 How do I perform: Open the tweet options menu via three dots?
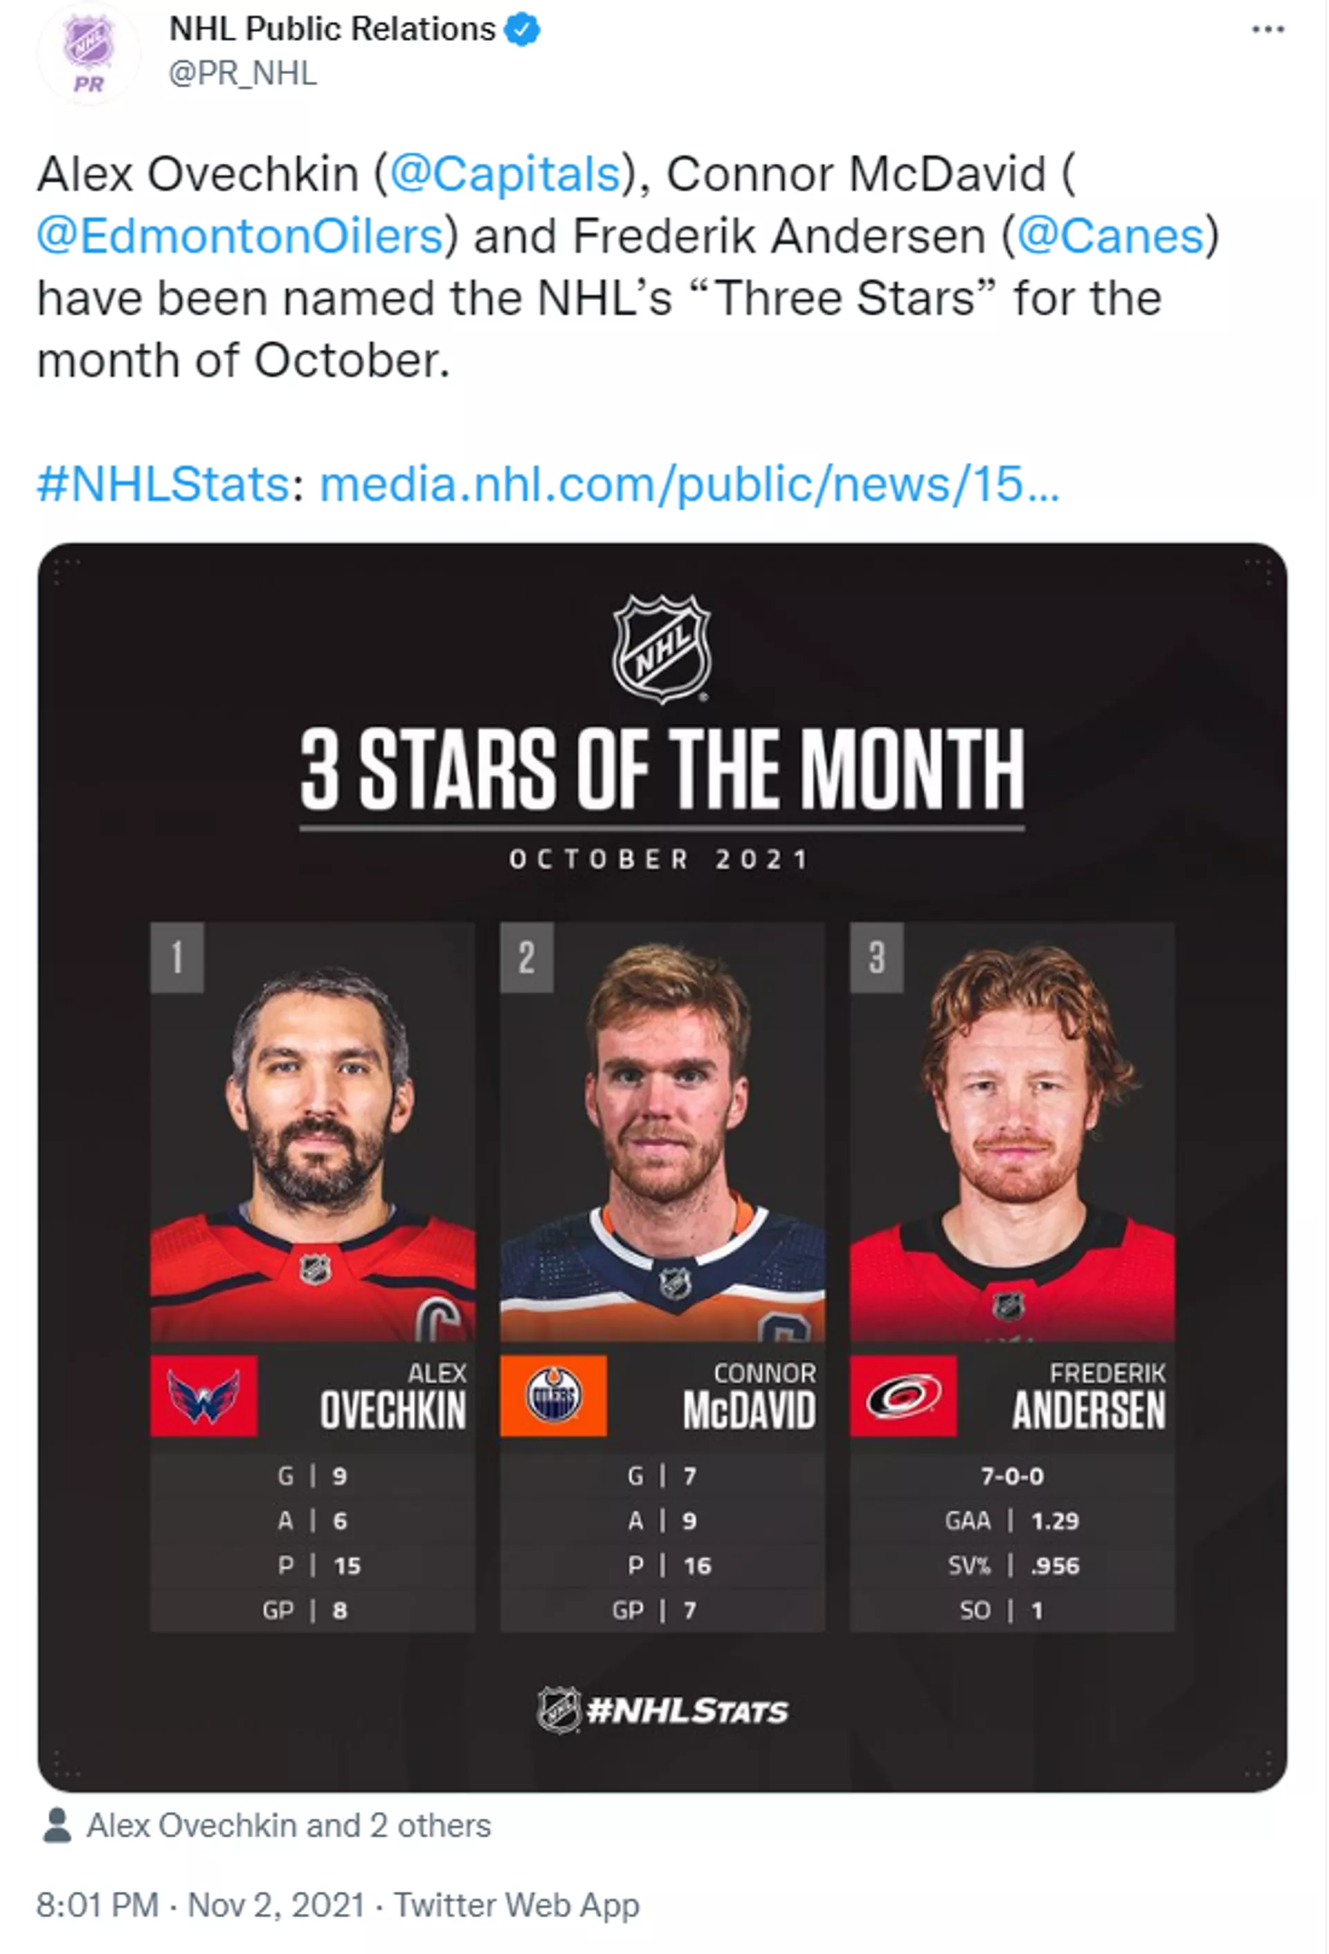(x=1267, y=29)
